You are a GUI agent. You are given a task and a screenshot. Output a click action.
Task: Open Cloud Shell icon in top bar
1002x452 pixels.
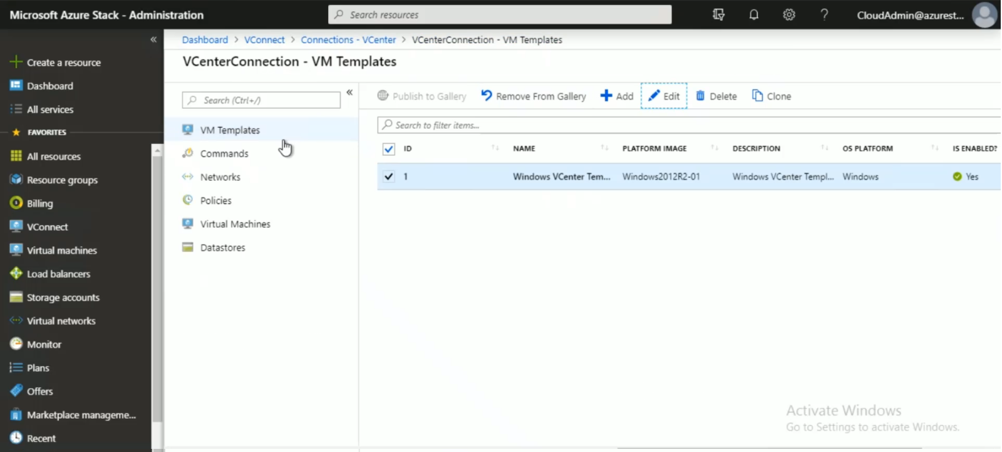click(719, 14)
